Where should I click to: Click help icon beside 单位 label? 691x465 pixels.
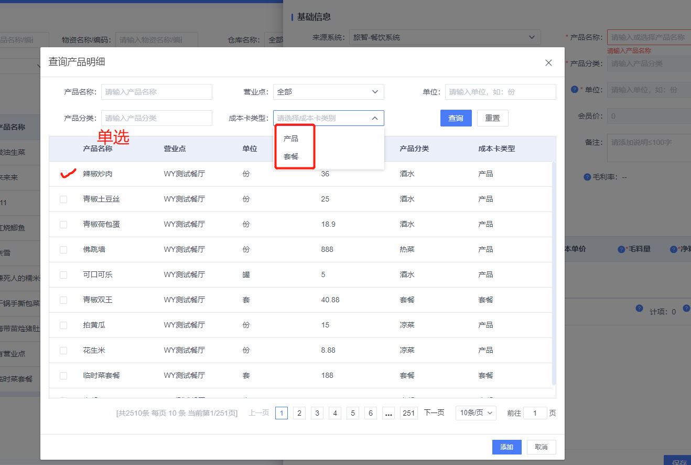tap(575, 89)
